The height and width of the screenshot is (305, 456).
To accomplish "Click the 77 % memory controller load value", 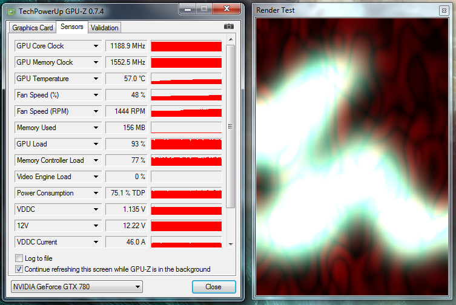I will click(126, 160).
